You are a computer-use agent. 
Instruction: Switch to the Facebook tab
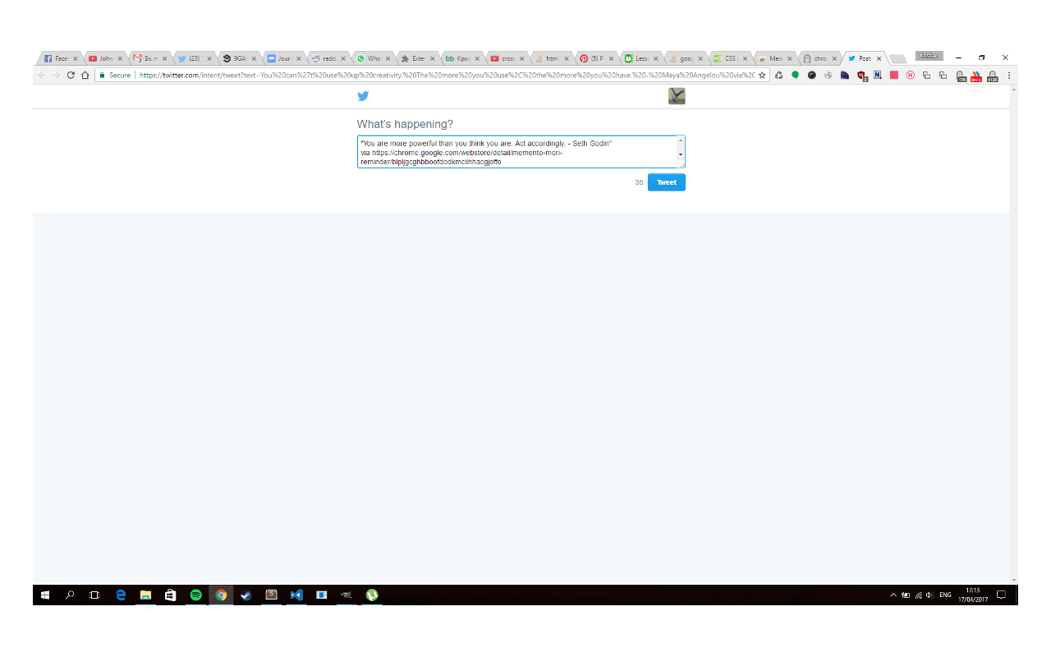[60, 58]
